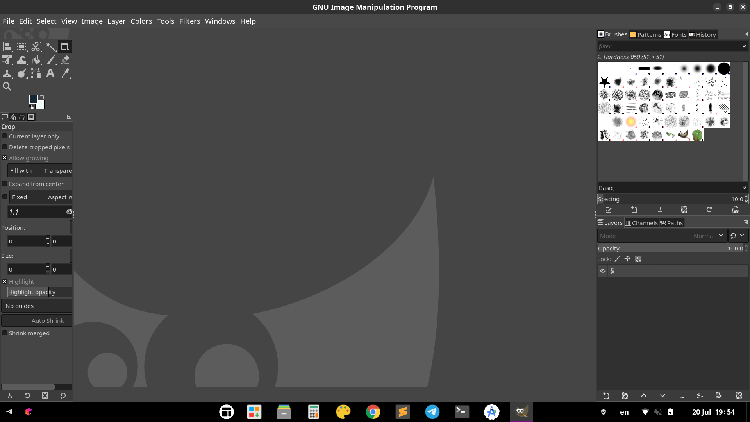
Task: Click Reset to default values icon under tool options
Action: 63,395
